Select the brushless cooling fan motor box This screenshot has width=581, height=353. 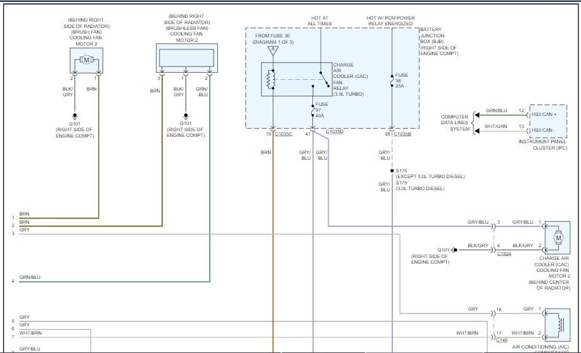pyautogui.click(x=186, y=58)
